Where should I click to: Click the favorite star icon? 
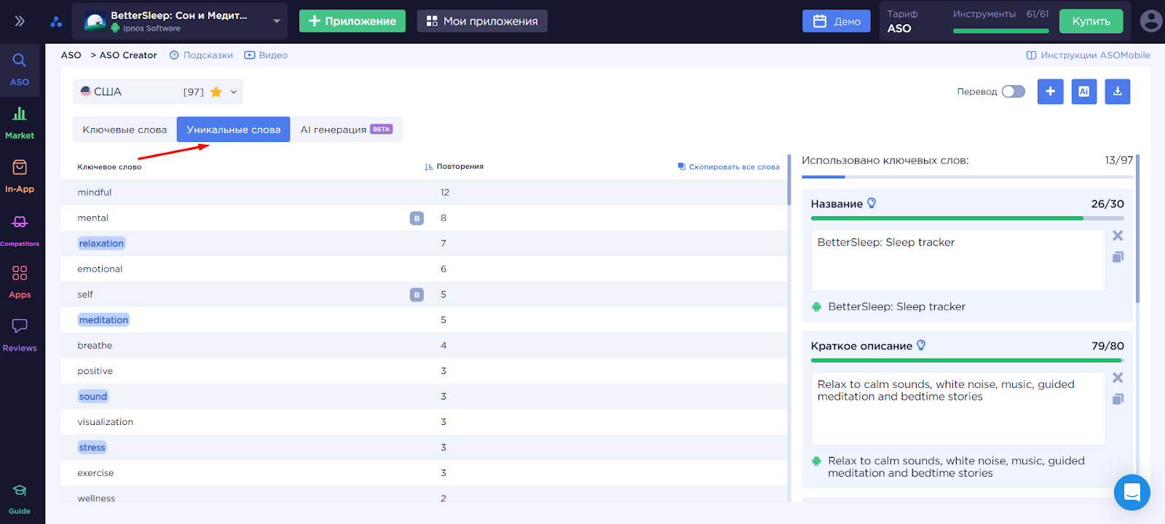(216, 92)
